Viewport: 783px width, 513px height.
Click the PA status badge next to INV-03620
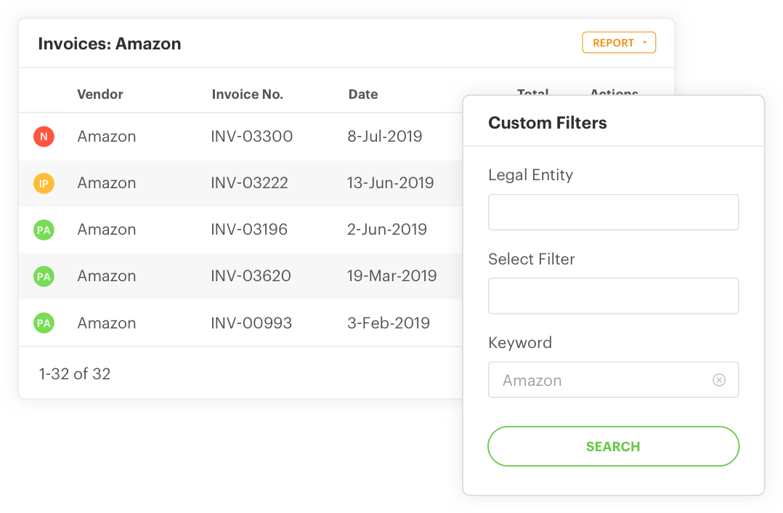click(44, 276)
